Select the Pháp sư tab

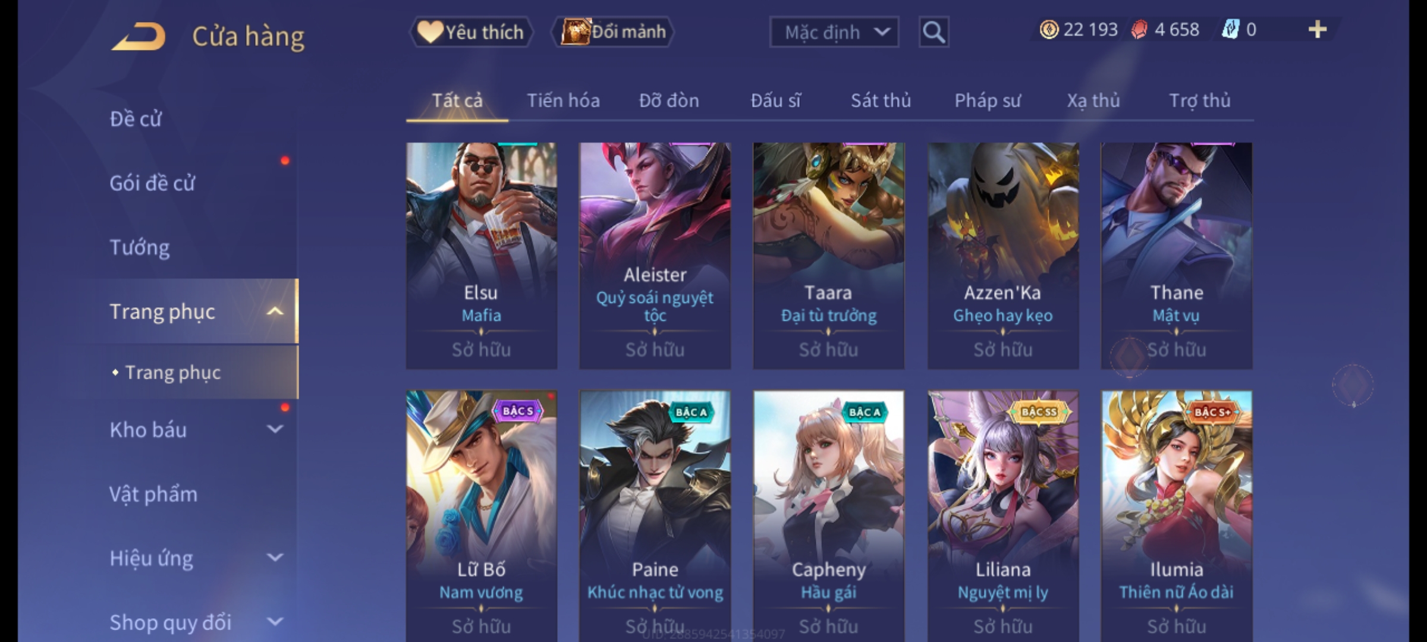987,100
